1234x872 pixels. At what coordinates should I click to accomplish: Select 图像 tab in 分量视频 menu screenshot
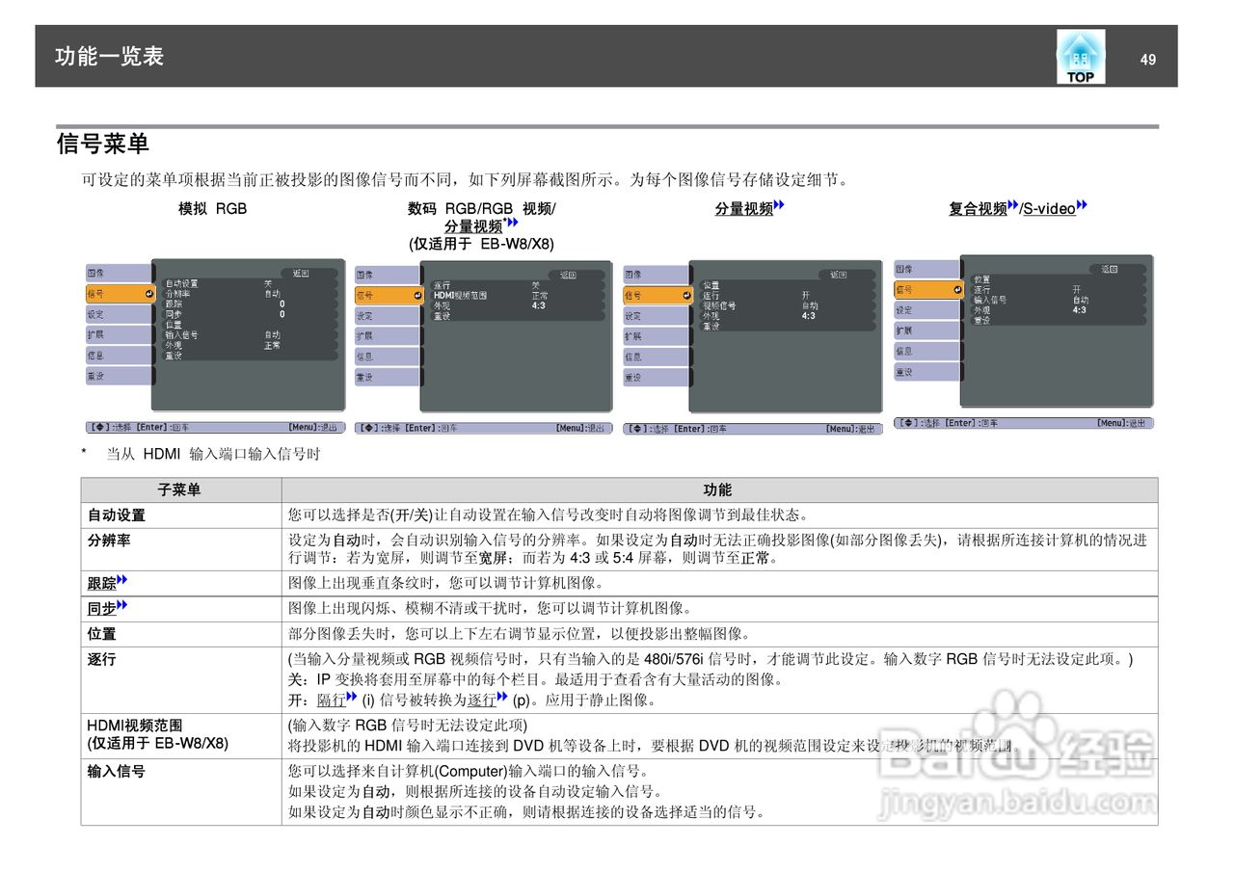pyautogui.click(x=656, y=275)
